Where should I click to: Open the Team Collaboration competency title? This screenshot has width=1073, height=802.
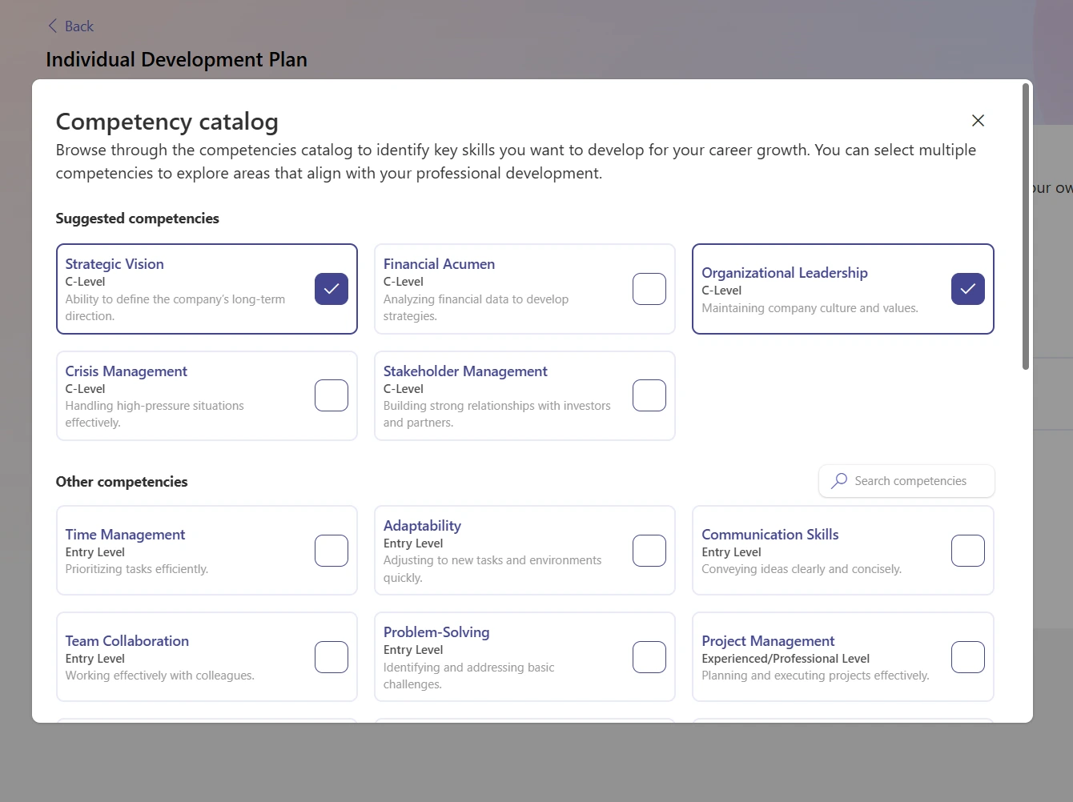[127, 641]
